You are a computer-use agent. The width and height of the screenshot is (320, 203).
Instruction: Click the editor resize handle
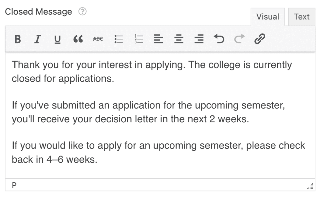310,186
